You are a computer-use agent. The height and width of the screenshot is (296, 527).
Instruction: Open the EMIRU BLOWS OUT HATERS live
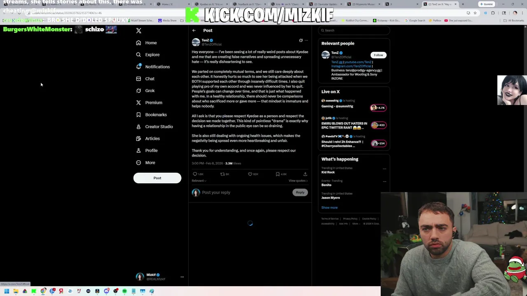click(344, 125)
